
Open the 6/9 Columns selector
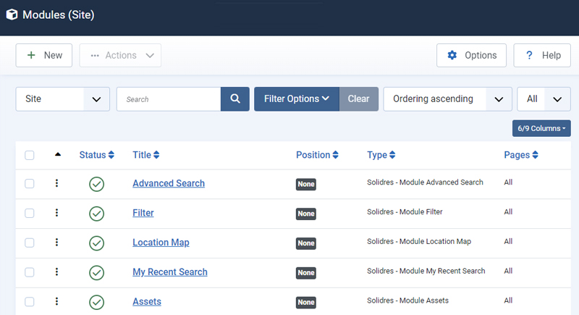click(541, 128)
